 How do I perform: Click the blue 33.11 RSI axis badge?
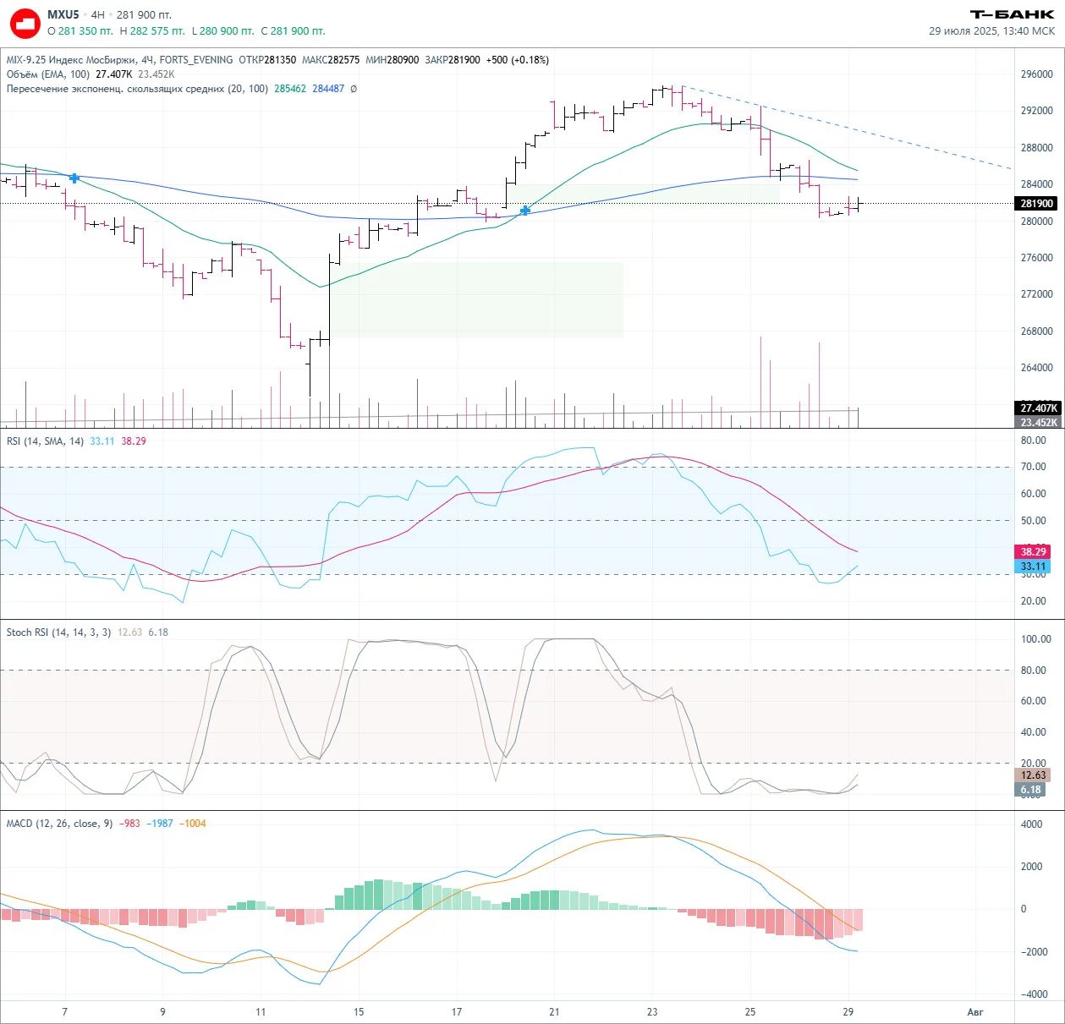click(x=1033, y=567)
